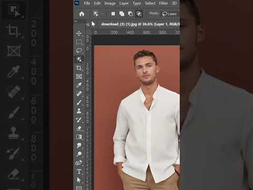Open the File menu
253x190 pixels.
click(x=87, y=3)
